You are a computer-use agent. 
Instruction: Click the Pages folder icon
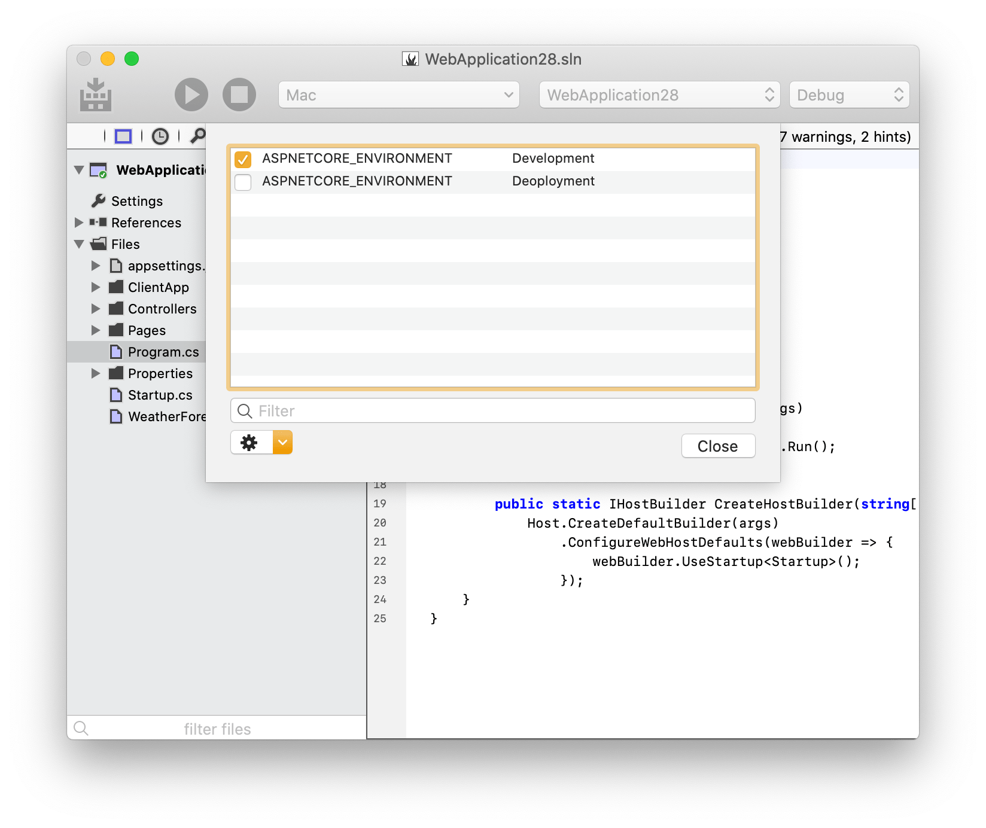click(x=116, y=330)
